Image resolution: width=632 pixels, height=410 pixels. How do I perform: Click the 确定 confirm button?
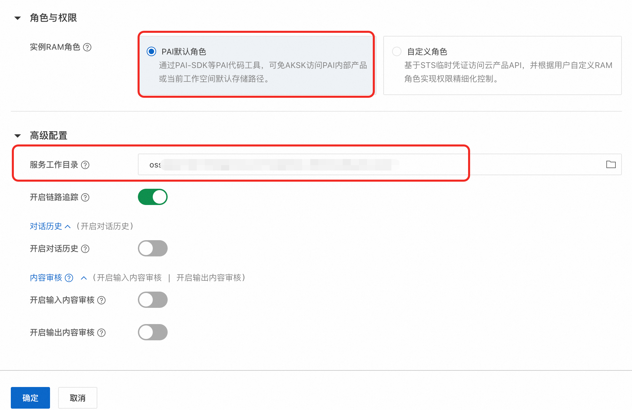click(30, 398)
